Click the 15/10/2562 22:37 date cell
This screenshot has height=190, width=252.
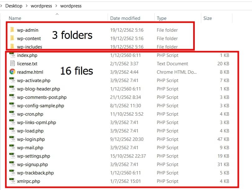point(128,156)
